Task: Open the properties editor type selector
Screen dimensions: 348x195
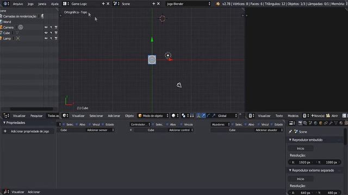Action: (292, 123)
